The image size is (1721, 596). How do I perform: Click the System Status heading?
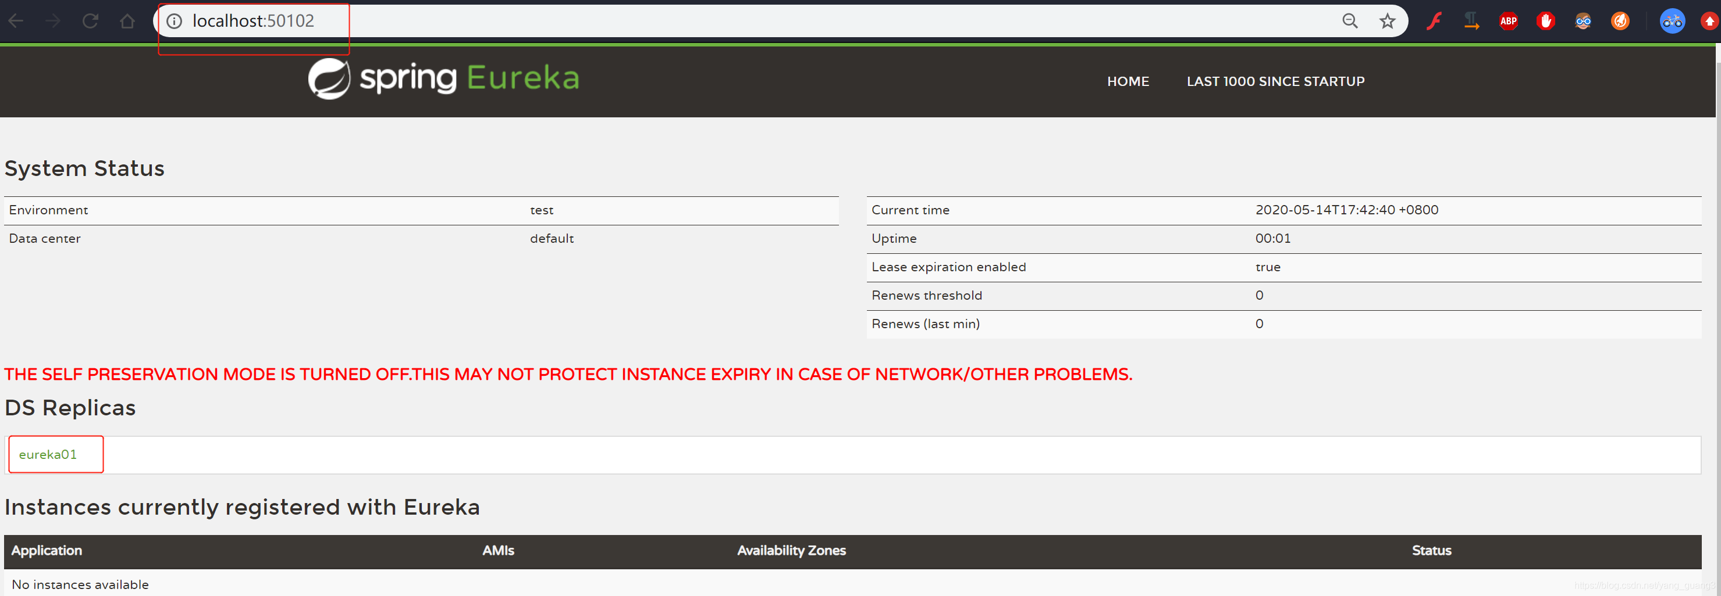84,168
